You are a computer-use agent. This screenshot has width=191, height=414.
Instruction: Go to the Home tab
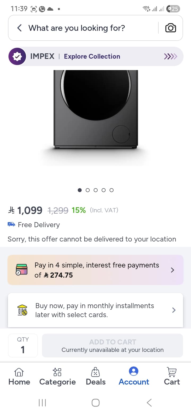[19, 376]
